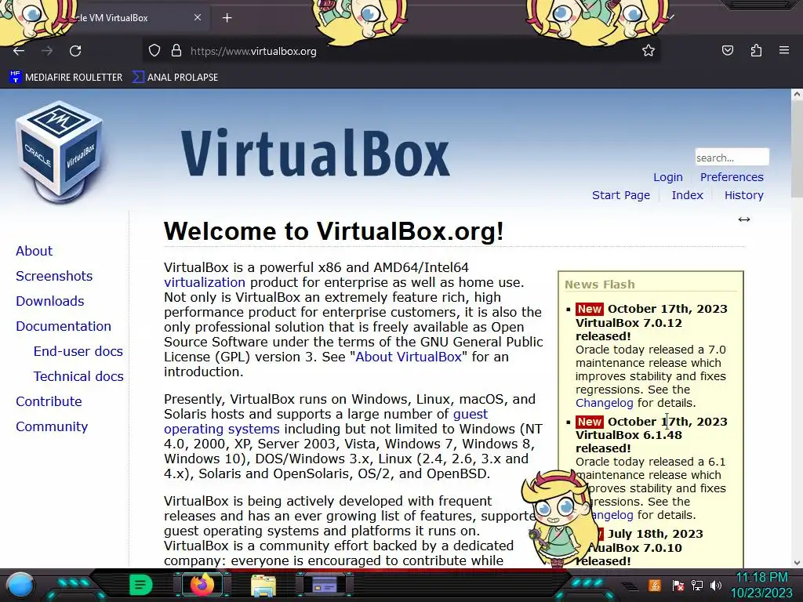Open a new tab with plus button
The width and height of the screenshot is (803, 602).
pyautogui.click(x=227, y=18)
